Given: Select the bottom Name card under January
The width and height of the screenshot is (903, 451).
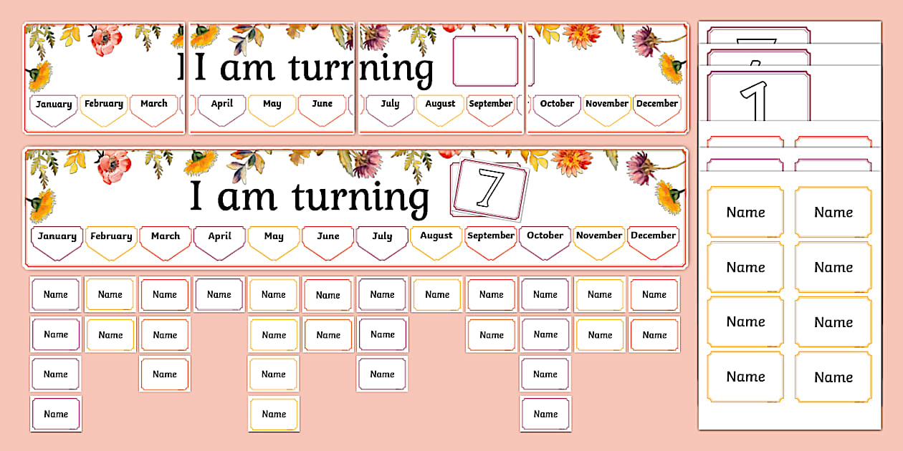Looking at the screenshot, I should point(56,414).
